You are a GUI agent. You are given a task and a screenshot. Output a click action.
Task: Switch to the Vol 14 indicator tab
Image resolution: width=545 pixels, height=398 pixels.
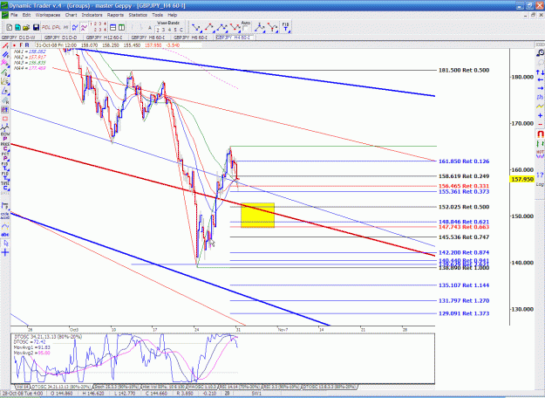22,387
